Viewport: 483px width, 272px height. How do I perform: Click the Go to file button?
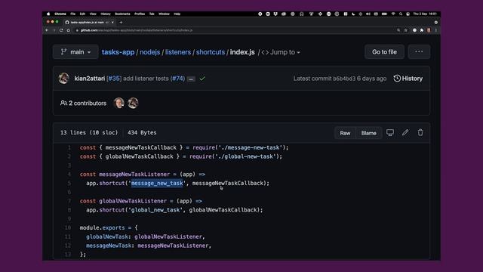pyautogui.click(x=384, y=52)
